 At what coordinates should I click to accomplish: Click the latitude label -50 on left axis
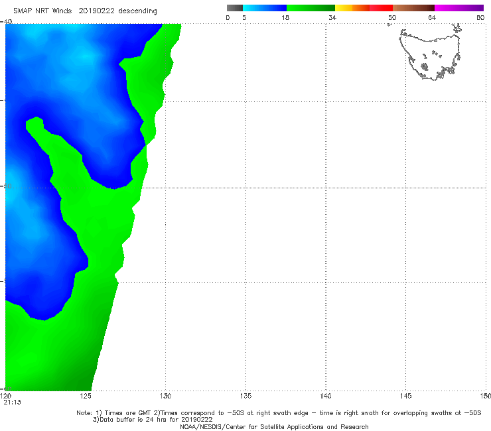6,186
